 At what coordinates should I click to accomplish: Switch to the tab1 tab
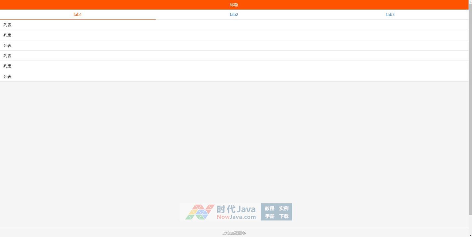tap(78, 15)
